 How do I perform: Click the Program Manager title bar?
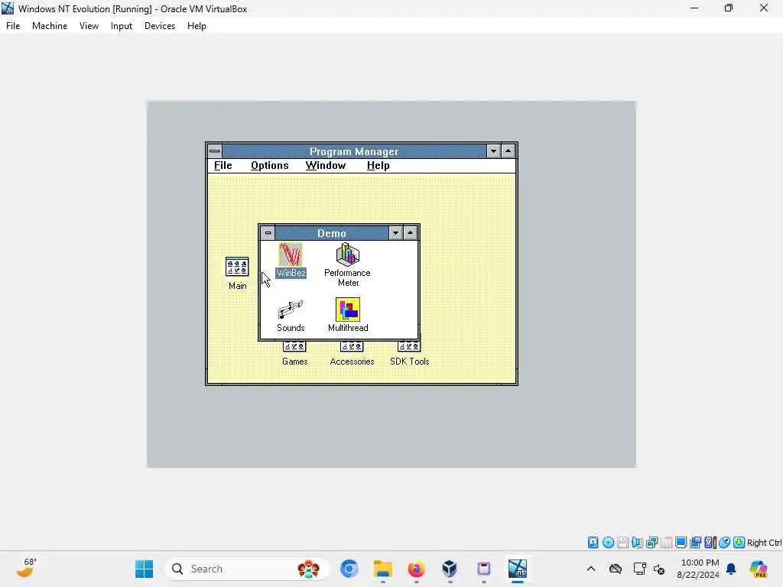click(354, 151)
